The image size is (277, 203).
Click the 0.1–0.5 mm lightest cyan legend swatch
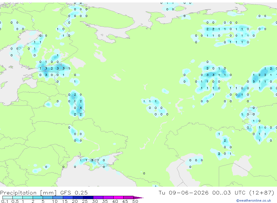click(7, 197)
